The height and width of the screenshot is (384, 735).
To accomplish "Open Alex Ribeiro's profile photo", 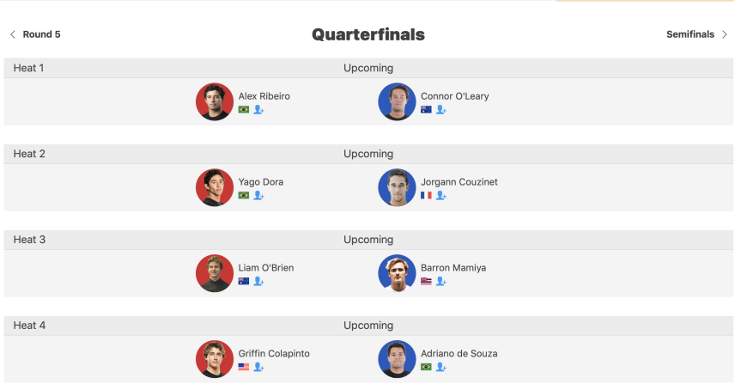I will (215, 101).
